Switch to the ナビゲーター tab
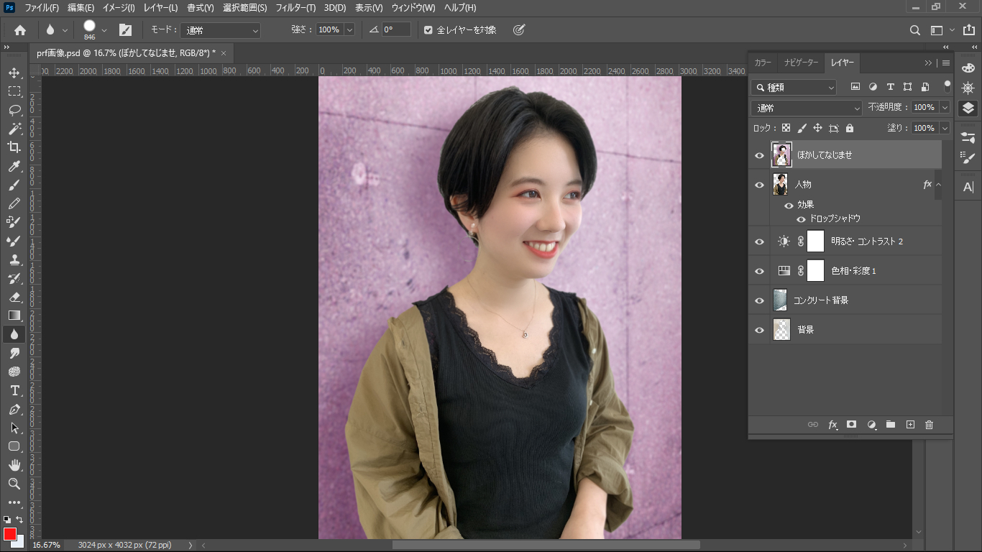 [x=801, y=63]
